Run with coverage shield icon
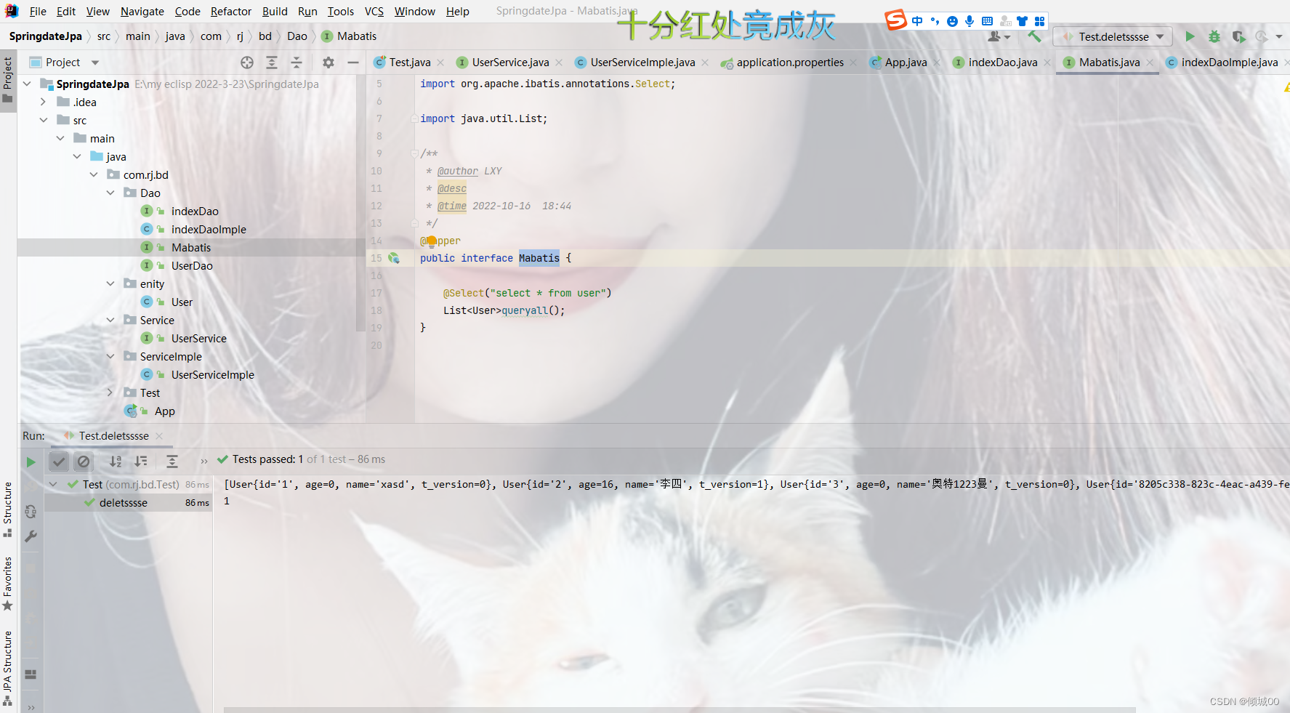Screen dimensions: 1290x713 coord(1238,36)
